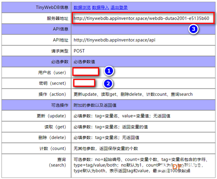
Task: Click the API地址 label
Action: click(x=61, y=40)
